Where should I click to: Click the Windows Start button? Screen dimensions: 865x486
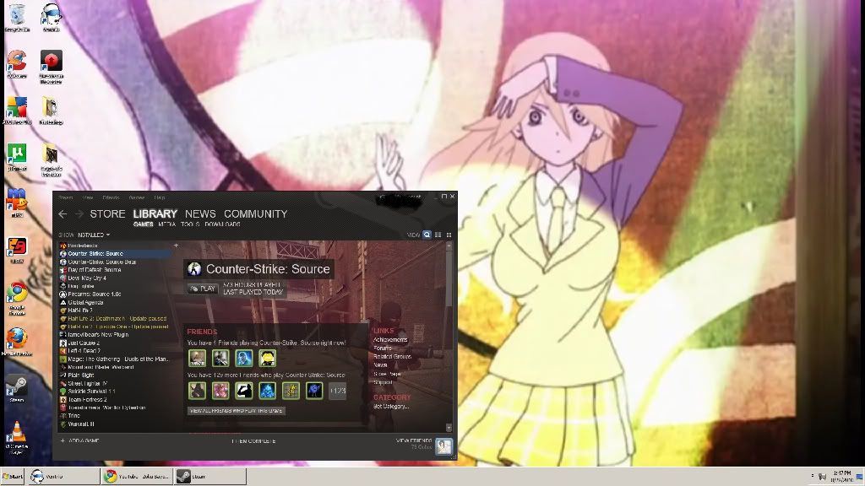click(12, 477)
